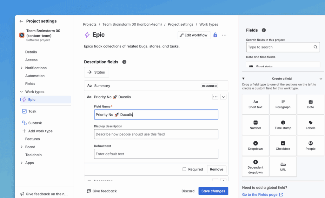Click the info icon beside Fields heading

(263, 30)
